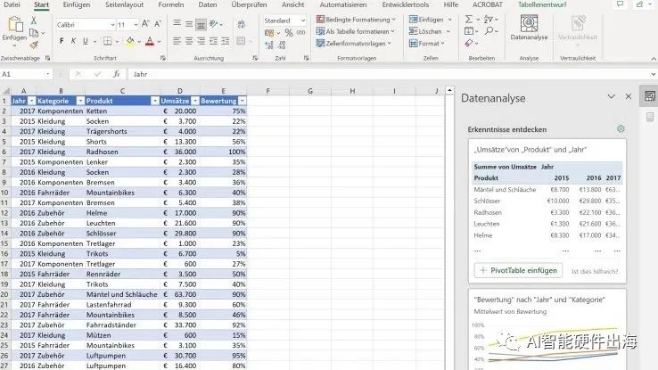Click the yellow fill color bucket
Screen dimensions: 658x370
coord(130,42)
